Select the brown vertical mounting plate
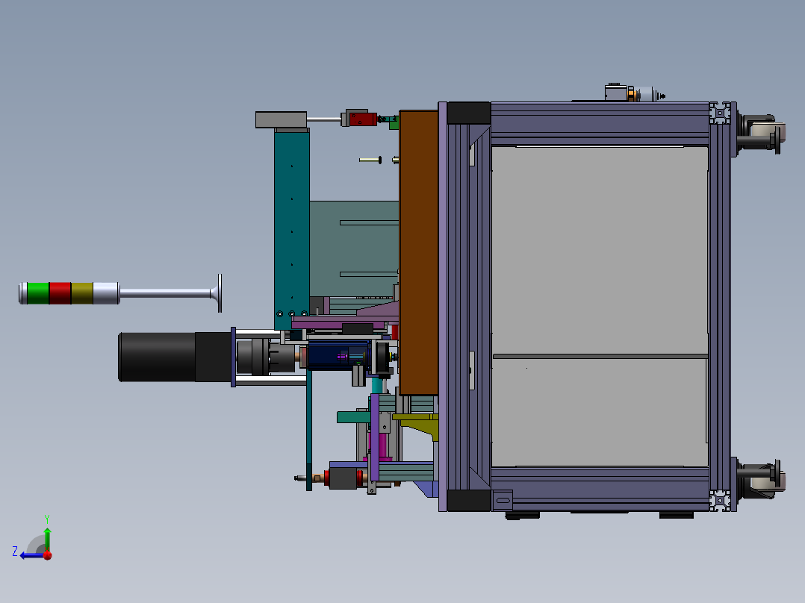The height and width of the screenshot is (603, 805). coord(418,252)
